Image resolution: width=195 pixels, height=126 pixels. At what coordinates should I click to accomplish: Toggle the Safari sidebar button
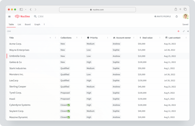(21, 9)
